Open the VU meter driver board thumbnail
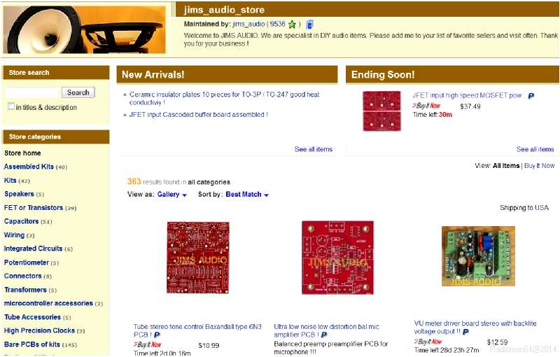This screenshot has height=357, width=560. (x=478, y=256)
